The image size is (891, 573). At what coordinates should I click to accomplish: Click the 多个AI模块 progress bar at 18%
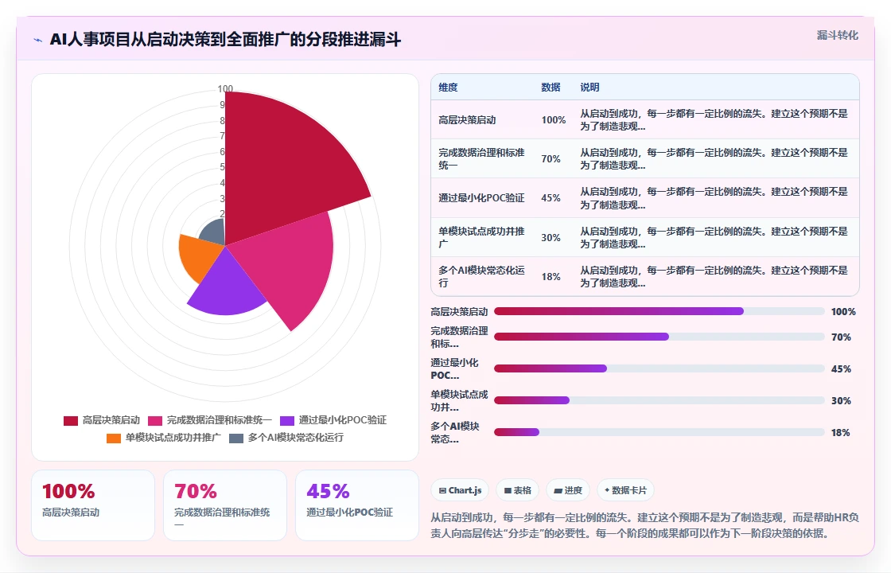pos(659,433)
